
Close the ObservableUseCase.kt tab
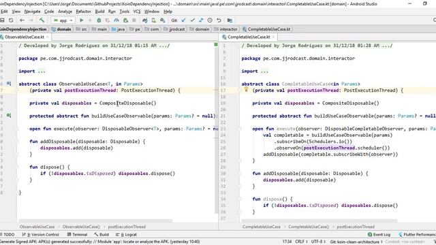click(x=48, y=37)
